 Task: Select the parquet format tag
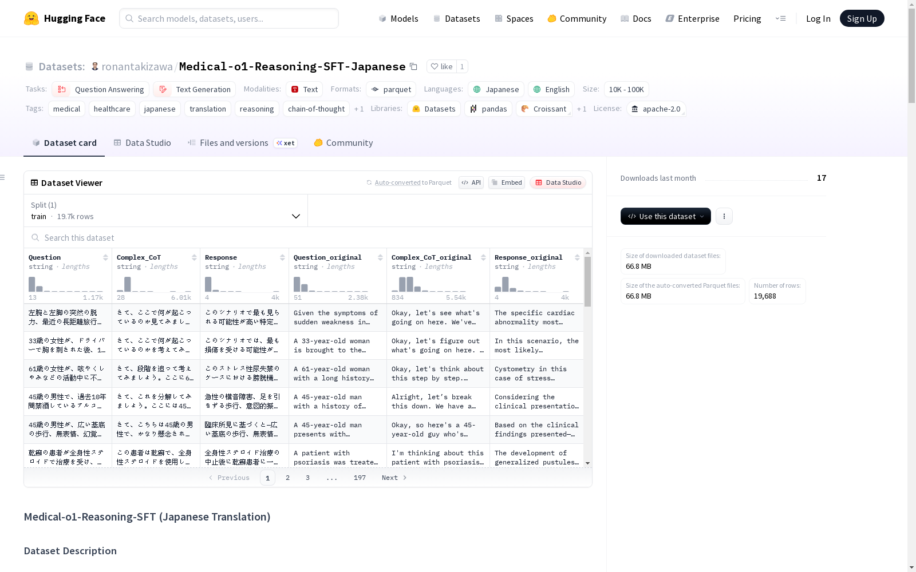(391, 89)
